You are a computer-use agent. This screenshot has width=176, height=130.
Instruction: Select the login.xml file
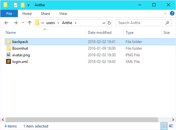coord(20,62)
